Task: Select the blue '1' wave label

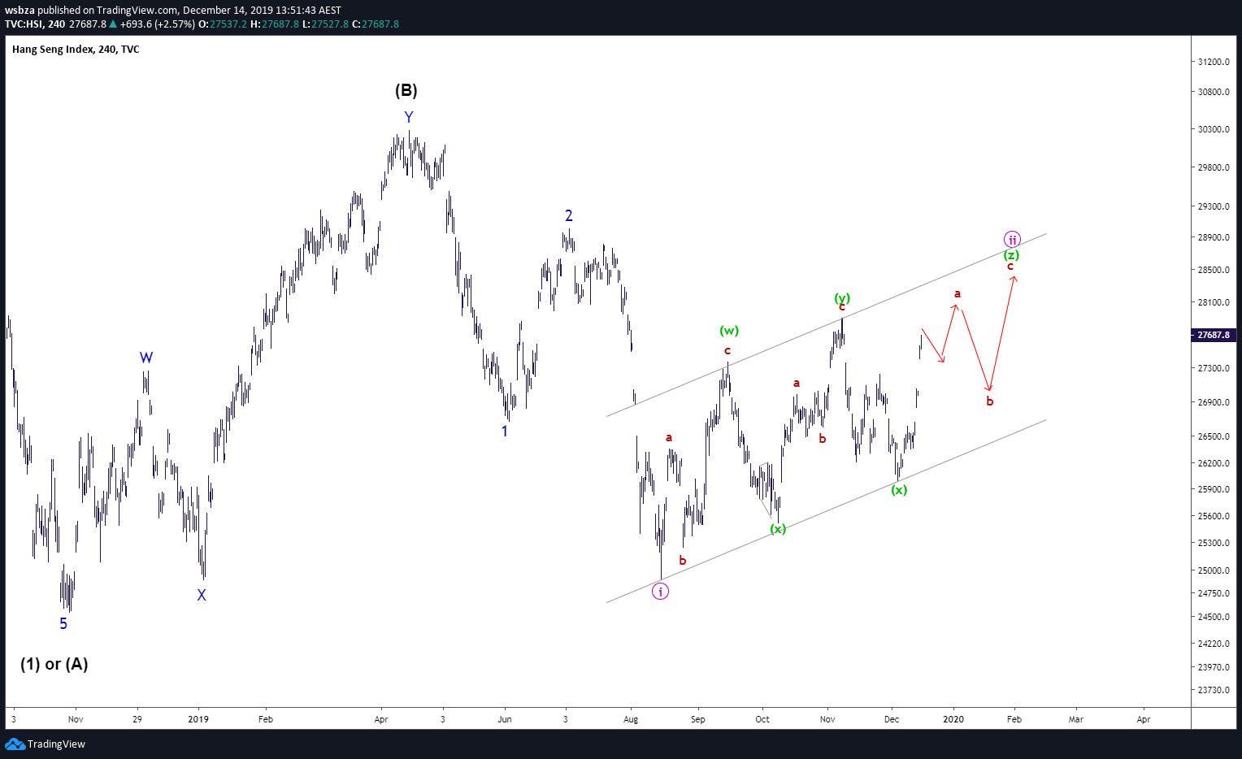Action: (x=505, y=432)
